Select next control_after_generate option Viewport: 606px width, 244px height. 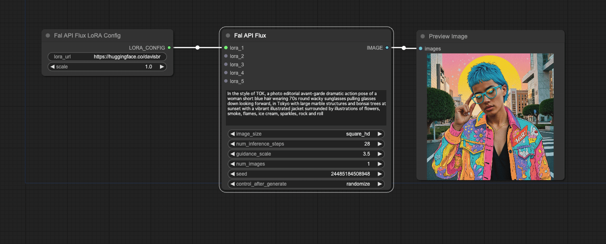(380, 184)
